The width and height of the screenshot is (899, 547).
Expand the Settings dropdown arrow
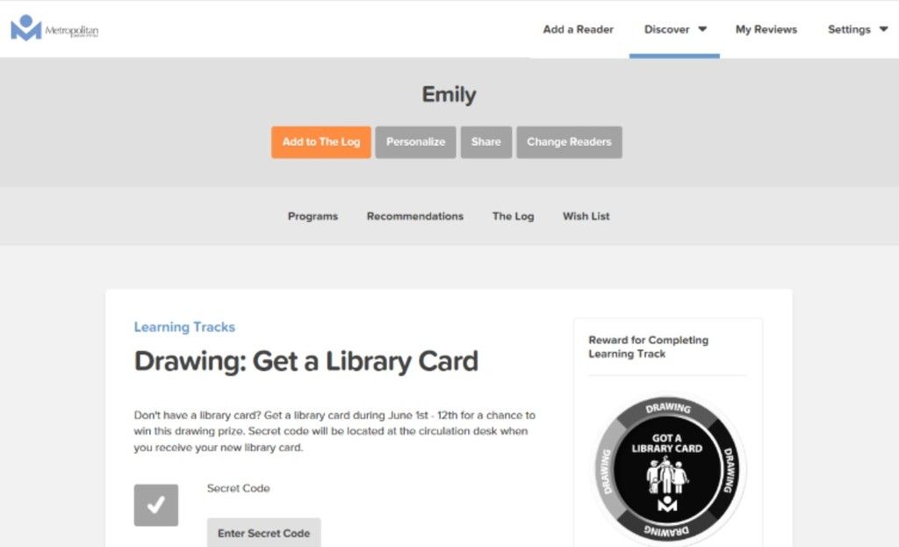(x=883, y=29)
